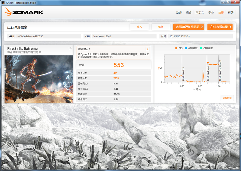Click the 3DMark title bar app icon
Screen dimensions: 241x171
[x=3, y=2]
